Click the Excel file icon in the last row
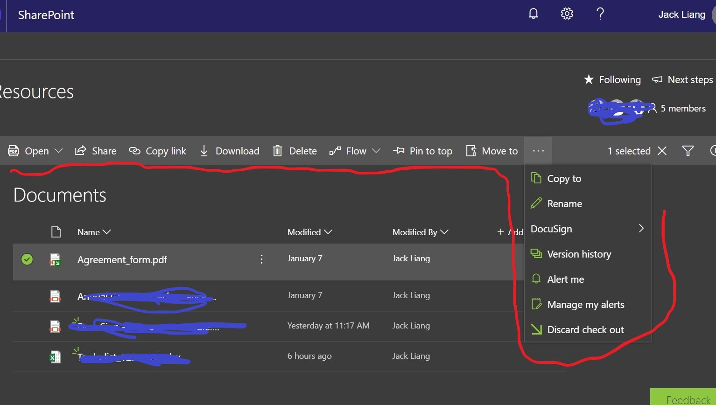This screenshot has height=405, width=716. tap(55, 357)
